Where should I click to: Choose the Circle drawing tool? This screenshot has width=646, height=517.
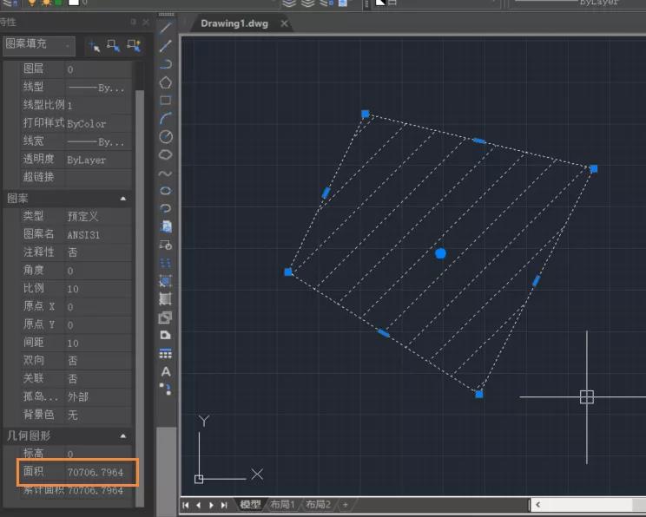(x=166, y=136)
